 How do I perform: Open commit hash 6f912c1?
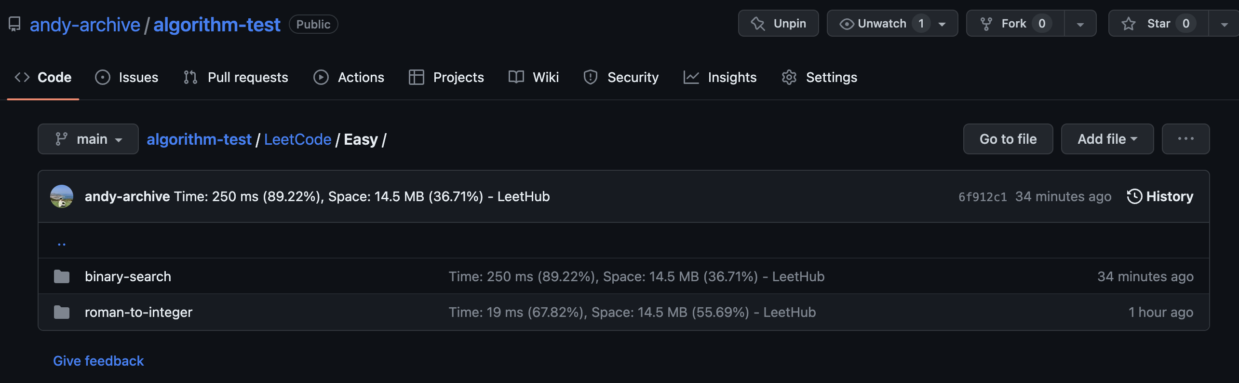pos(983,197)
